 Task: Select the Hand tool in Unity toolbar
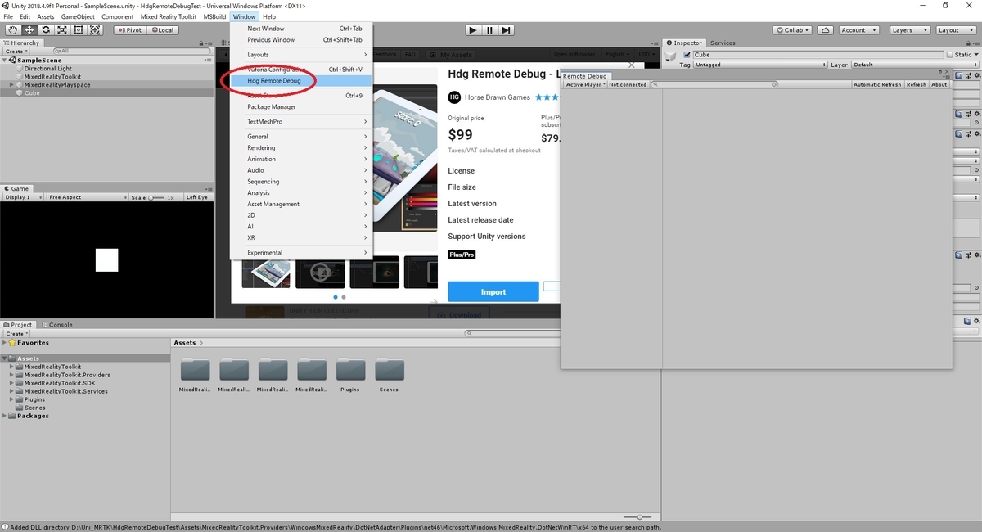[11, 30]
